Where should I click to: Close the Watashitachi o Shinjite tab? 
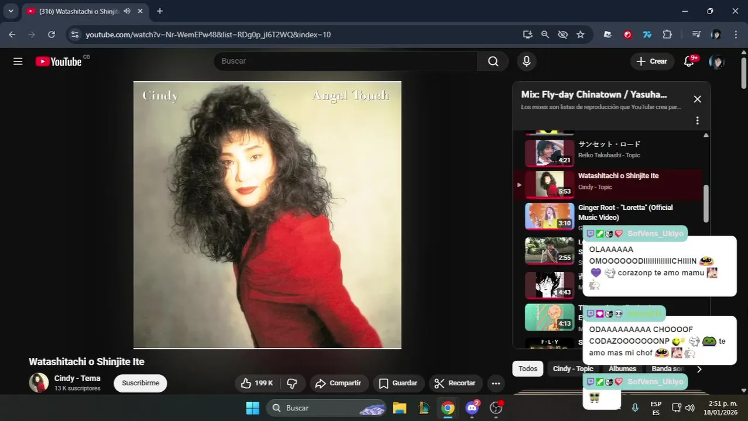coord(140,11)
